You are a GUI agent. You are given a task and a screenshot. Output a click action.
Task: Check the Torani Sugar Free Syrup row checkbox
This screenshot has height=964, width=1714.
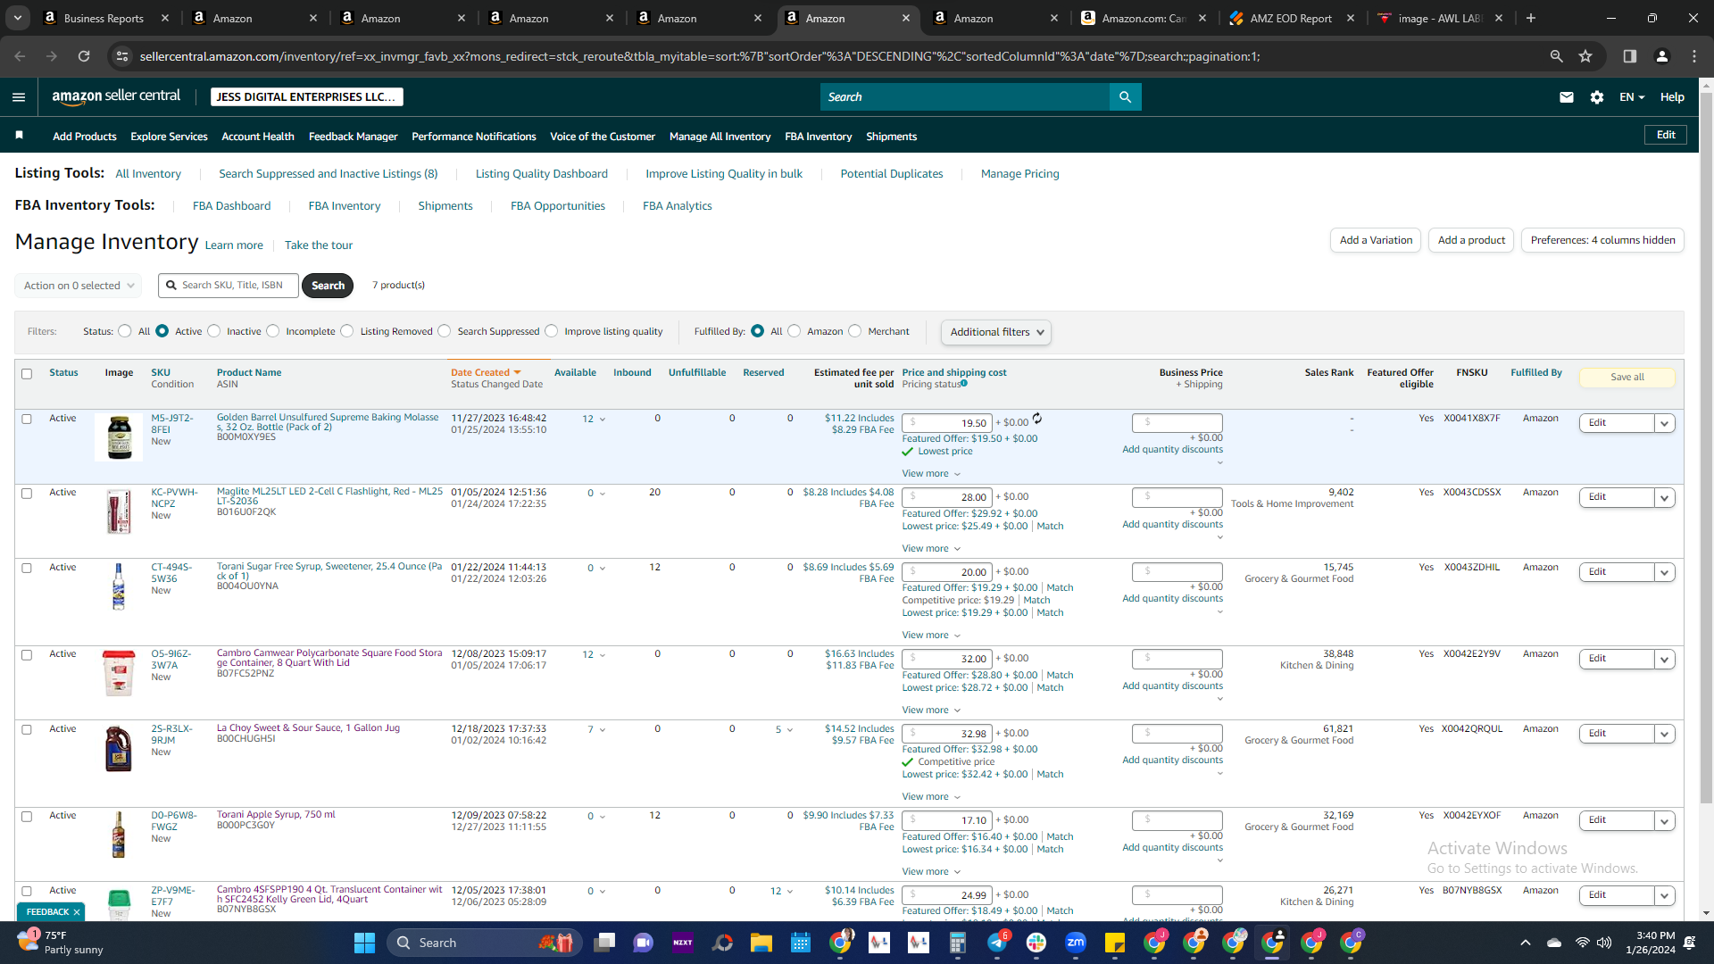pos(27,569)
